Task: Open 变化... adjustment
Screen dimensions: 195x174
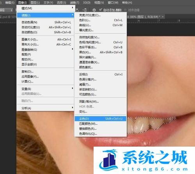Action: [x=101, y=111]
